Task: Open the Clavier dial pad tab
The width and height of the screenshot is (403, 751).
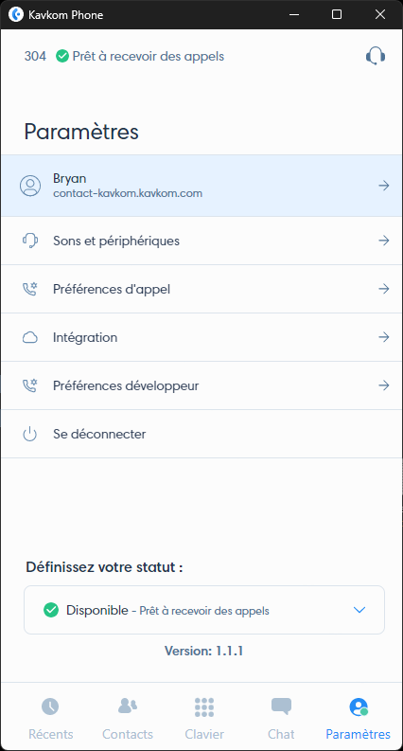Action: tap(204, 718)
